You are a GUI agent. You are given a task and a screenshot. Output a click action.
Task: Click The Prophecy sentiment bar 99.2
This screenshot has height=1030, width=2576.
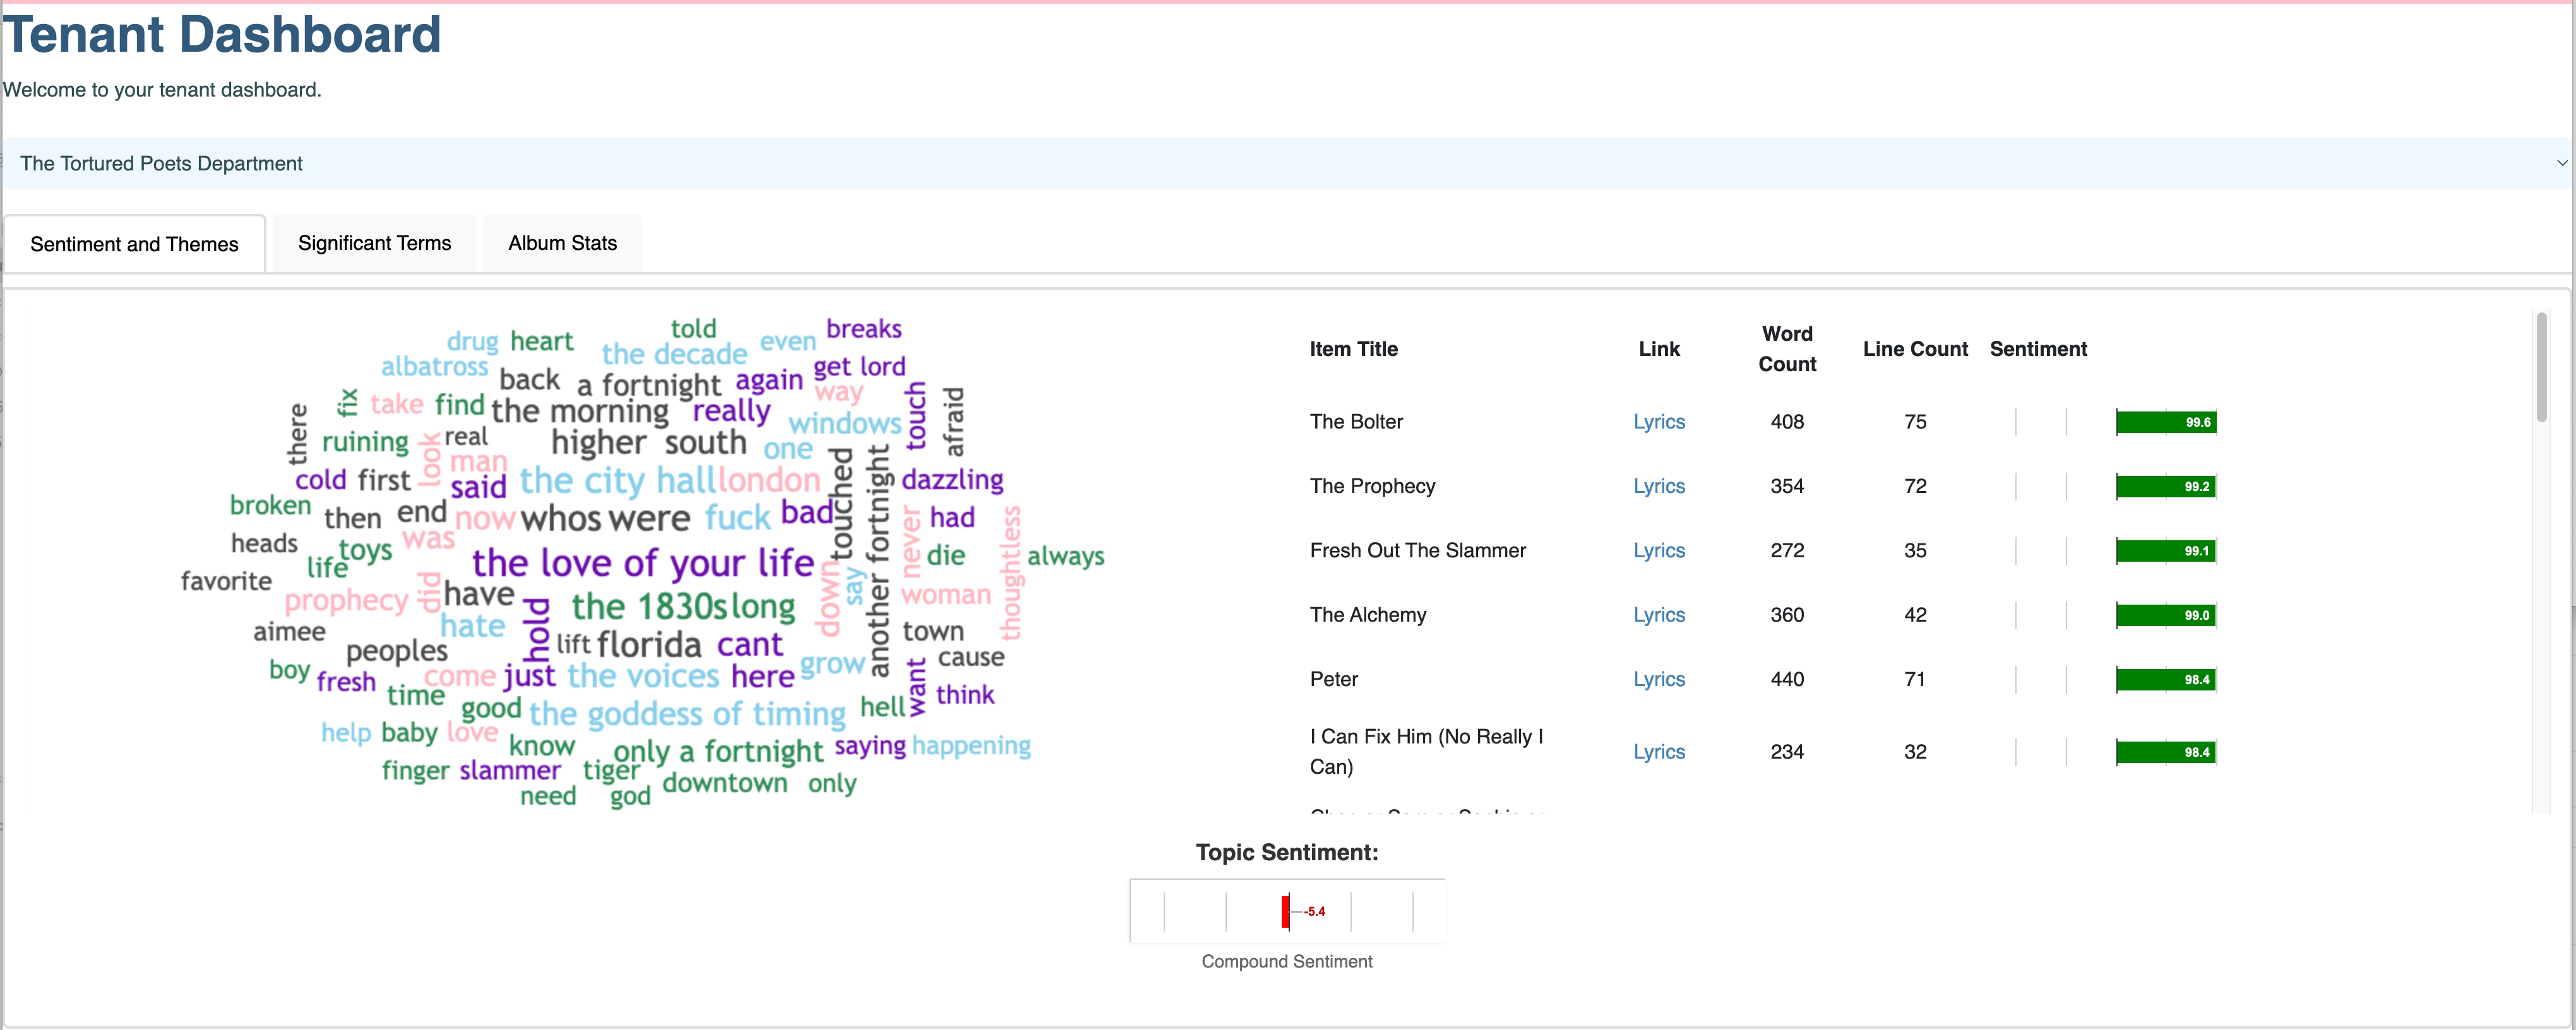coord(2166,486)
